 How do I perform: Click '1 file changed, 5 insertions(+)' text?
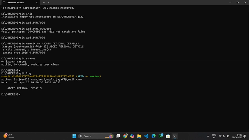pyautogui.click(x=27, y=49)
